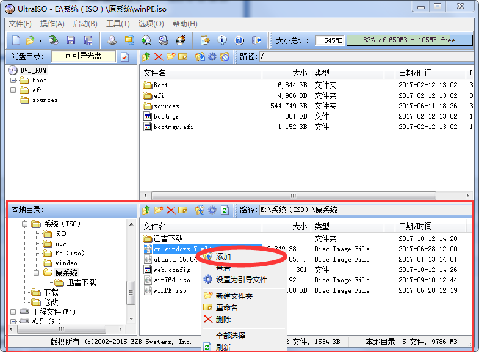Open the recent files dropdown arrow

click(40, 40)
